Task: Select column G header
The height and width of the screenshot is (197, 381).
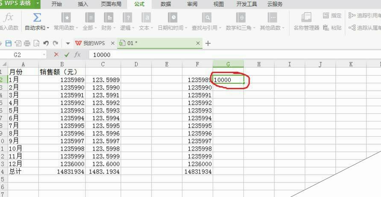Action: (228, 64)
